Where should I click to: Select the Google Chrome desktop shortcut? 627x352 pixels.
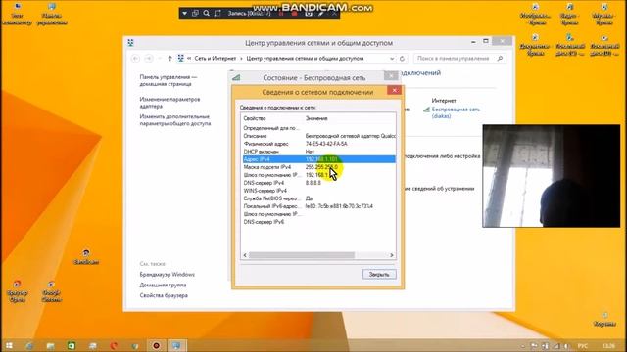(51, 291)
